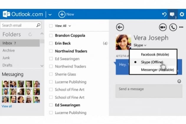Check the first Lucerne Publishing checkbox
Image resolution: width=186 pixels, height=124 pixels.
(x=51, y=82)
